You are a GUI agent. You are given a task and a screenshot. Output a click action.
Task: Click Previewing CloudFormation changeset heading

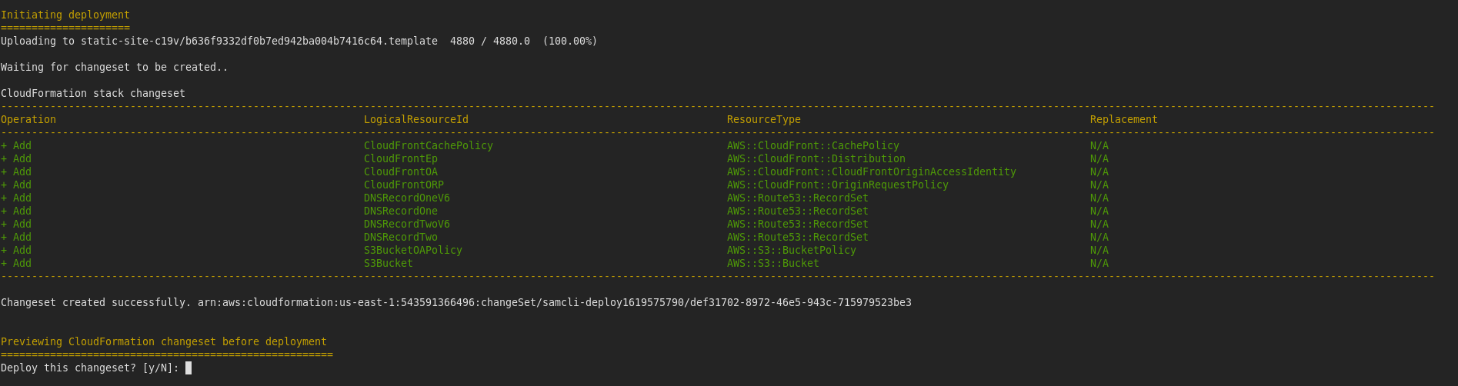pos(164,342)
